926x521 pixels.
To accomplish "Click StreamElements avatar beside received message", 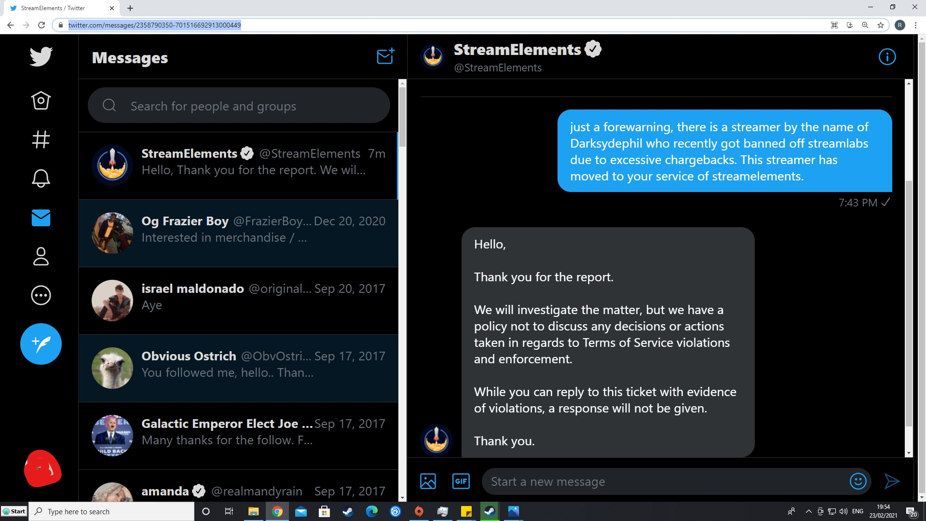I will click(x=436, y=440).
